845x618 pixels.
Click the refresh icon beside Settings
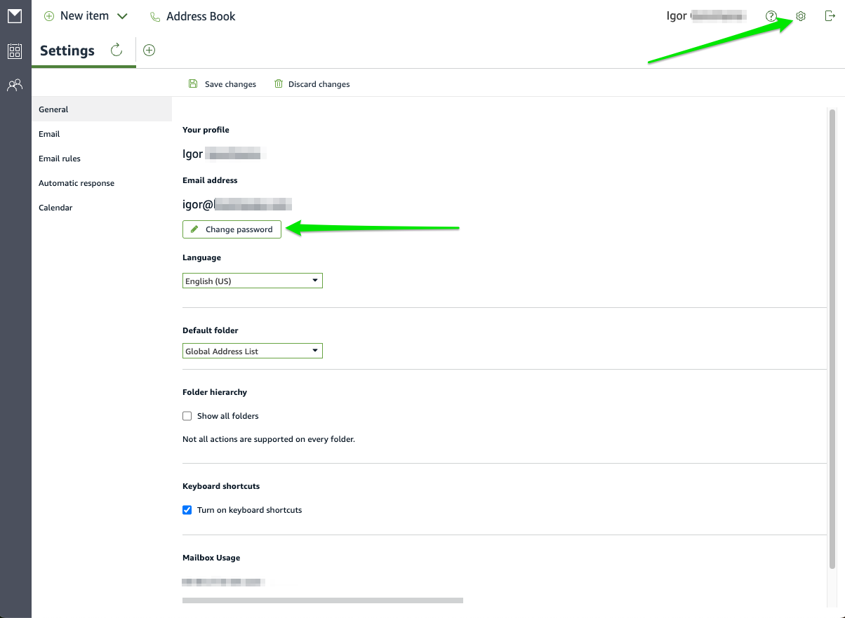[x=117, y=50]
